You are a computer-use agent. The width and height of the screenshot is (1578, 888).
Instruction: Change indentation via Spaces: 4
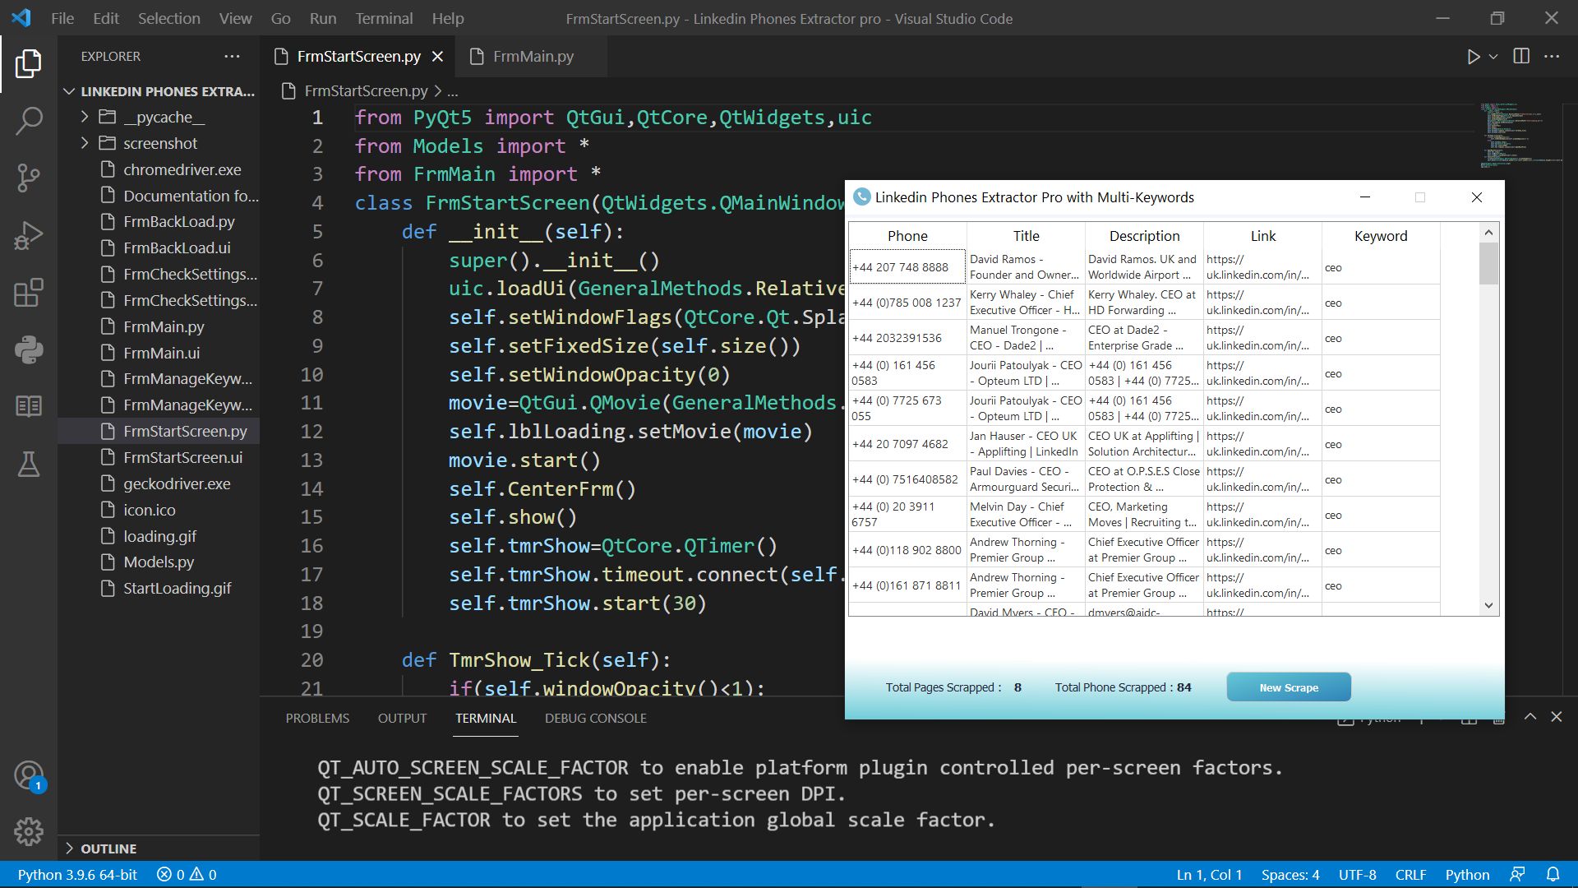click(1290, 875)
